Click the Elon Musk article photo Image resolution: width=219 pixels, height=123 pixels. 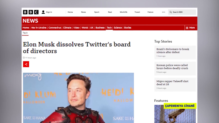coord(78,98)
